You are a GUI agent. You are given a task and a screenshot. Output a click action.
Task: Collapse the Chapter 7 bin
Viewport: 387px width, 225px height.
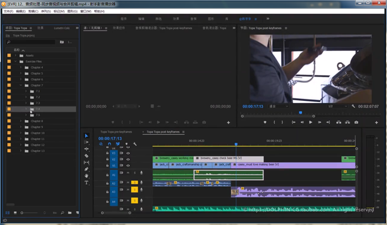click(21, 85)
